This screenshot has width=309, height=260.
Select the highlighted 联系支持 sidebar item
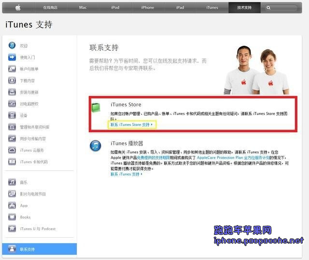tap(40, 249)
